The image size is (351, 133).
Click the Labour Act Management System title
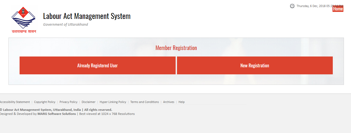coord(87,16)
